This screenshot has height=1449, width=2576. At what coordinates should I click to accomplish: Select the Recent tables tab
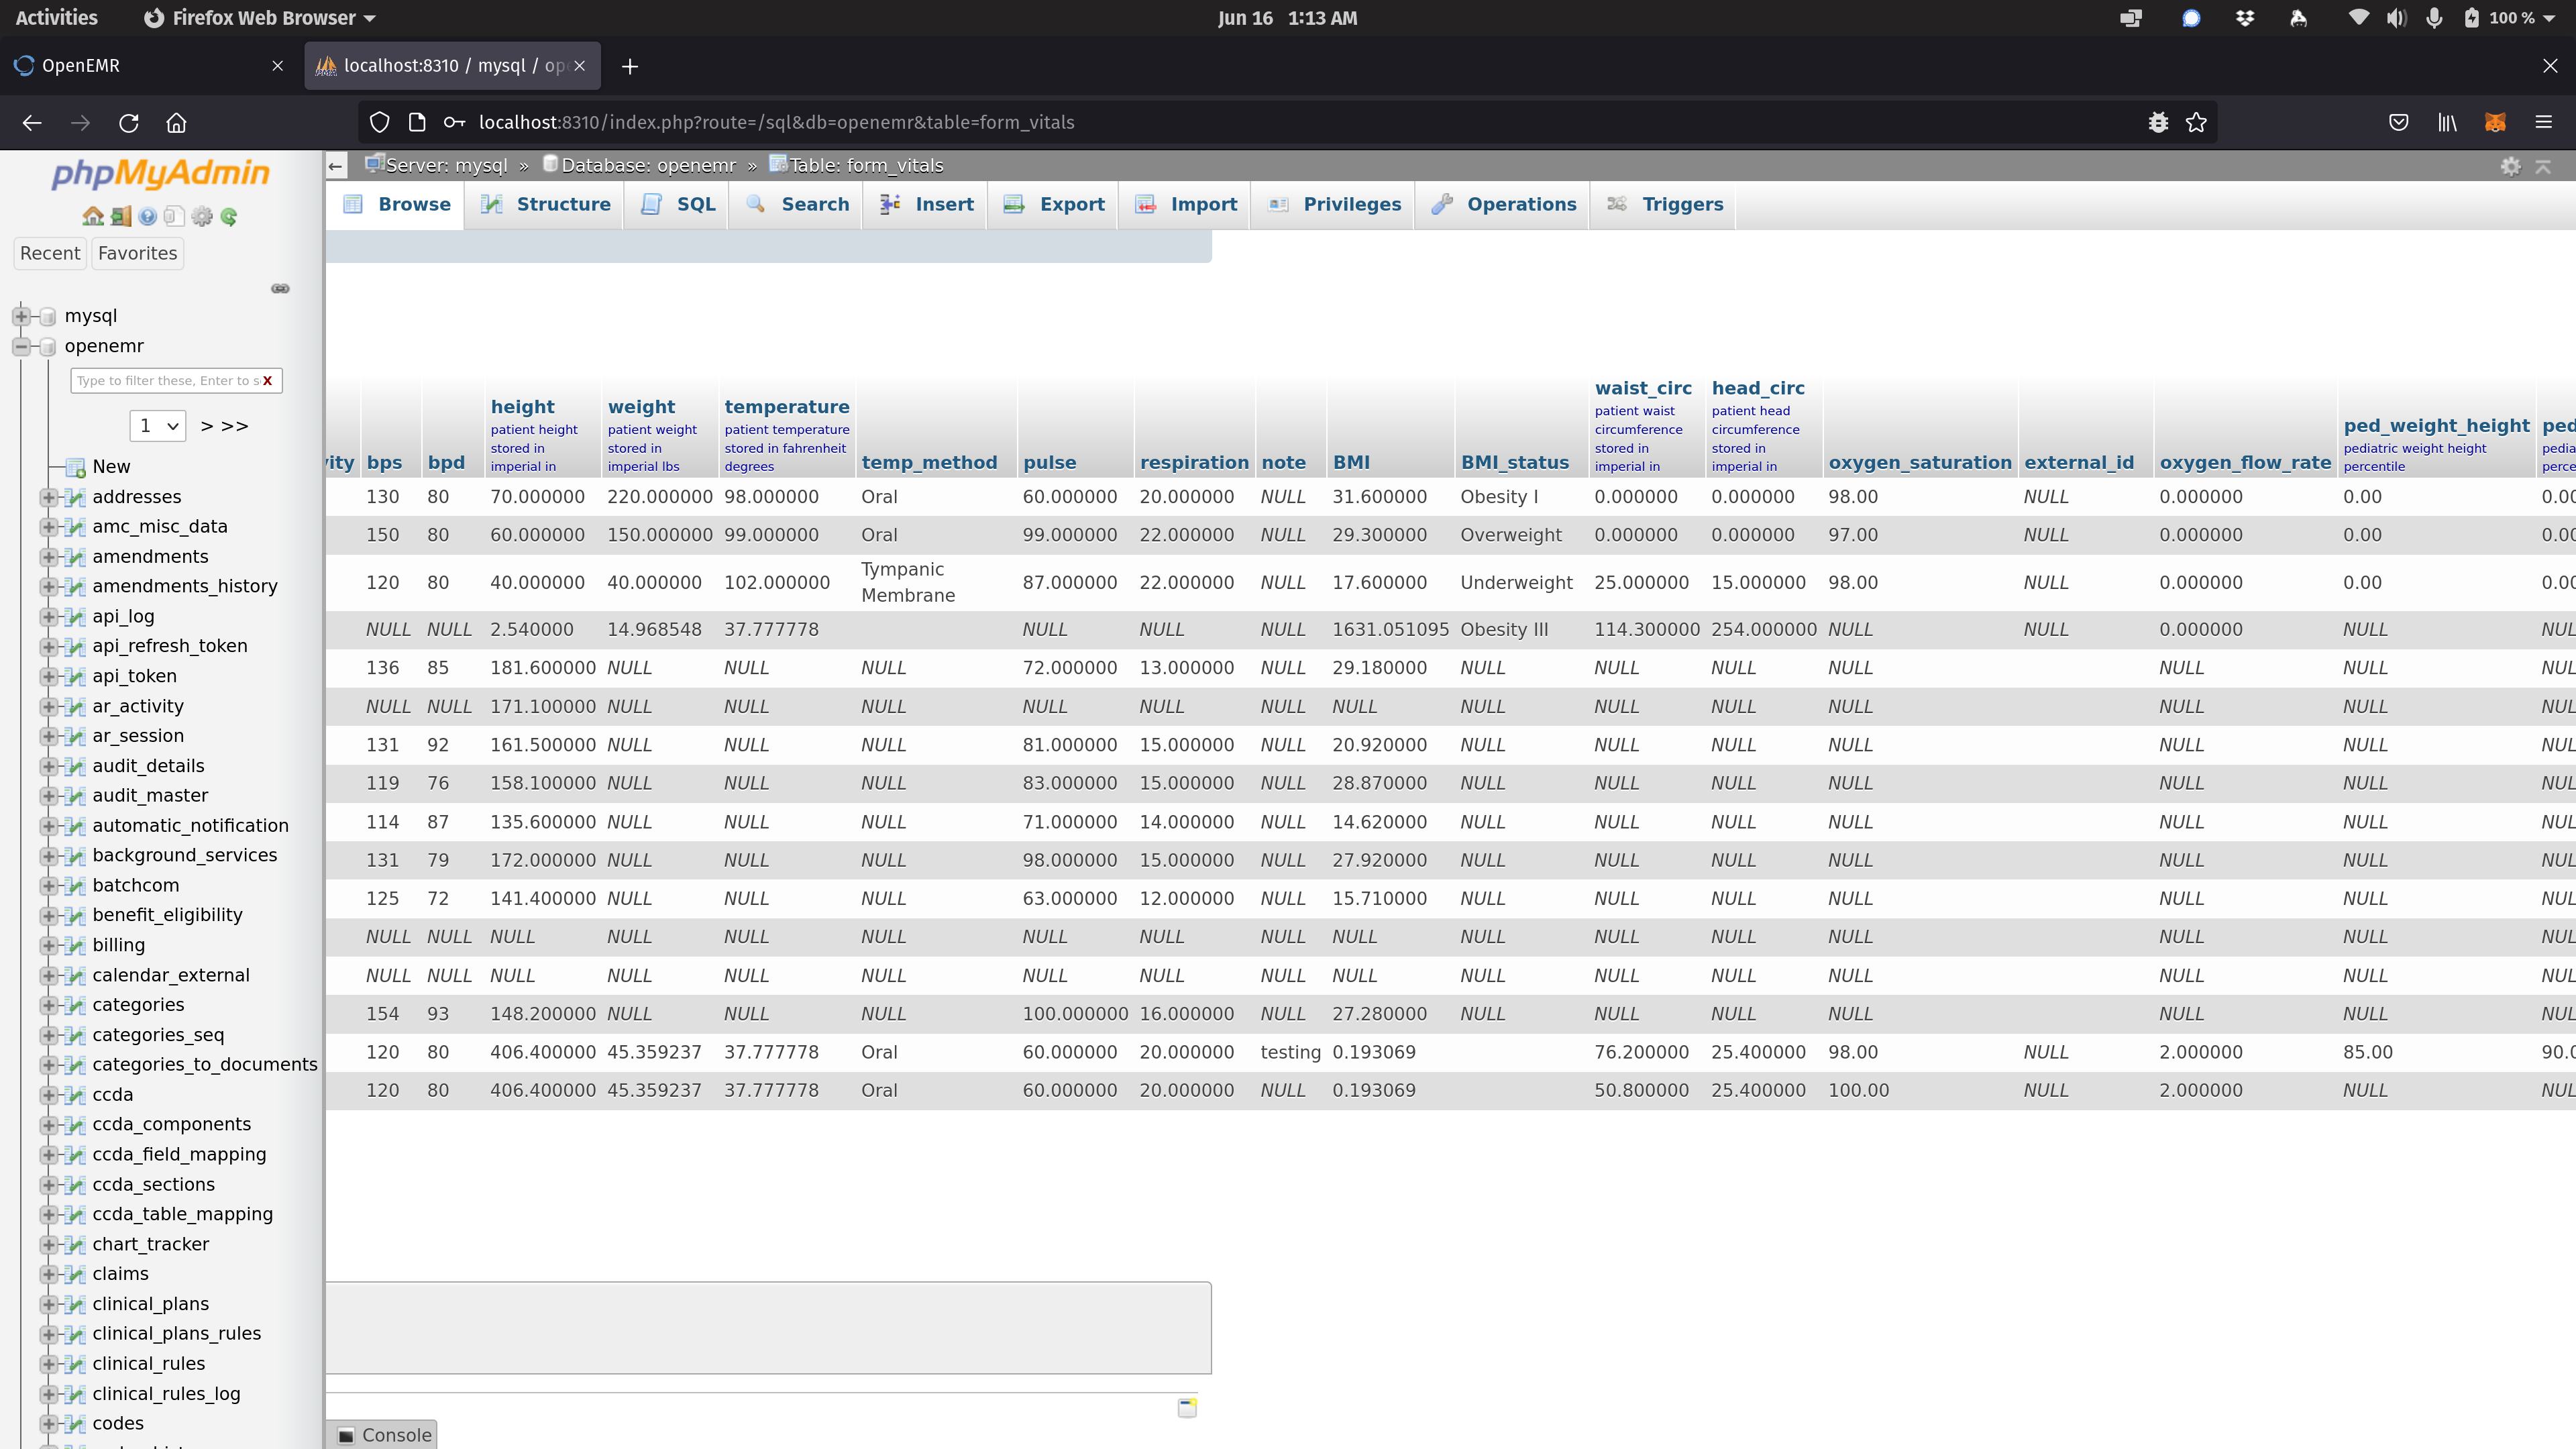pyautogui.click(x=50, y=253)
